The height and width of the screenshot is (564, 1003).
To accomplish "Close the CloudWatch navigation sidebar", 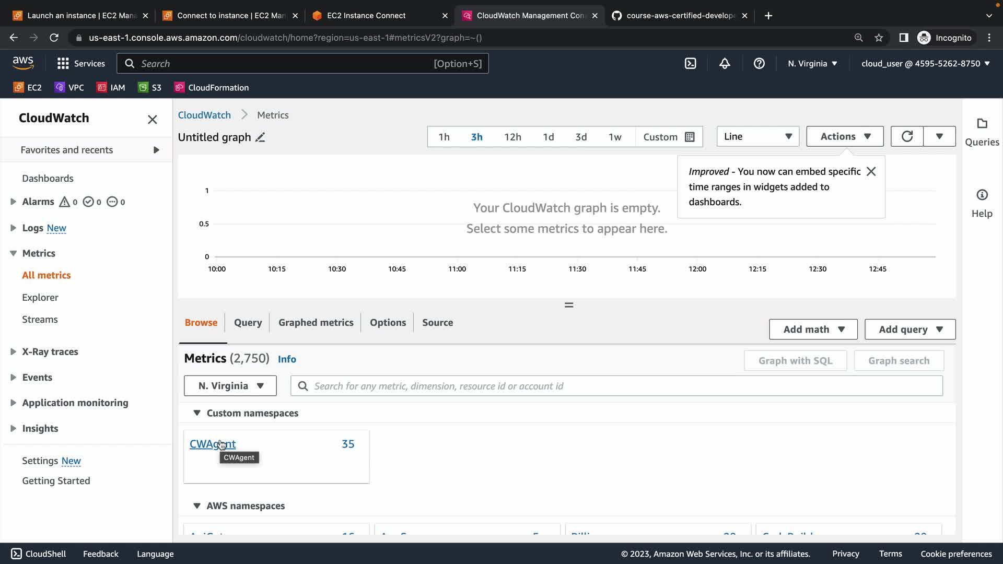I will [x=152, y=120].
